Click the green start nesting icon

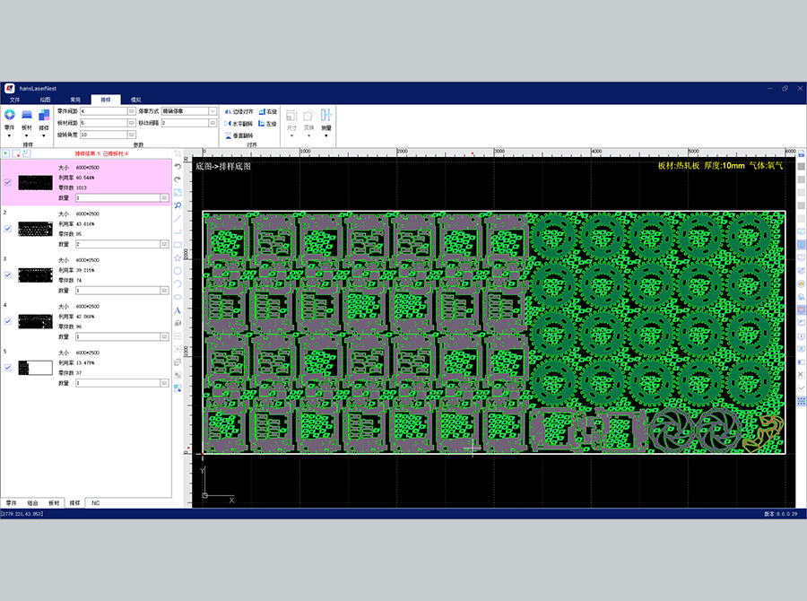(x=6, y=153)
